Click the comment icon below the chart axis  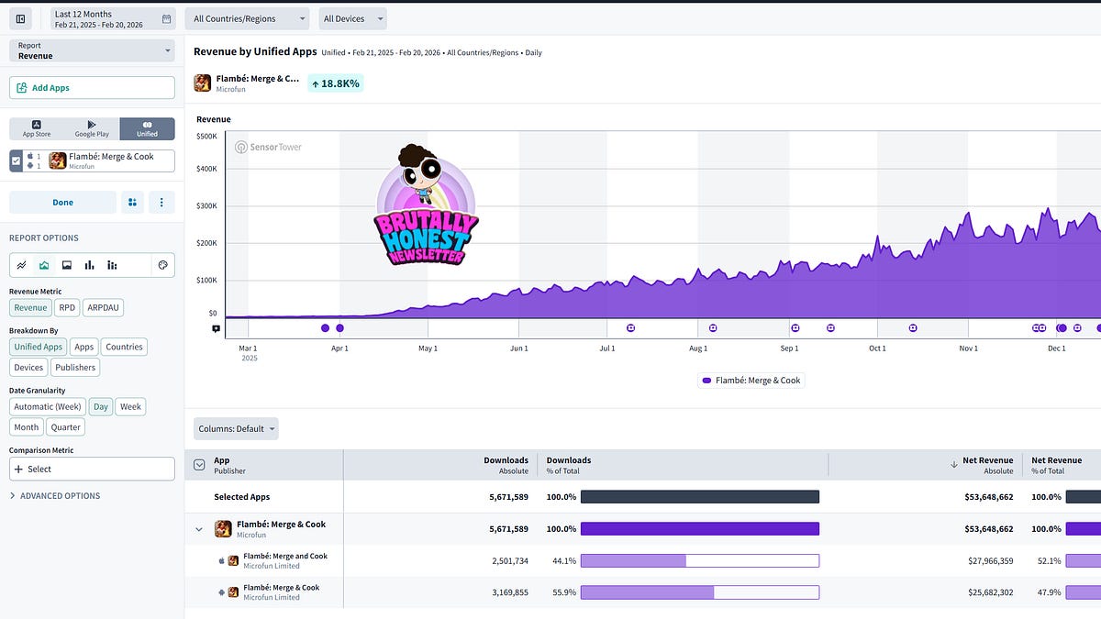[217, 328]
